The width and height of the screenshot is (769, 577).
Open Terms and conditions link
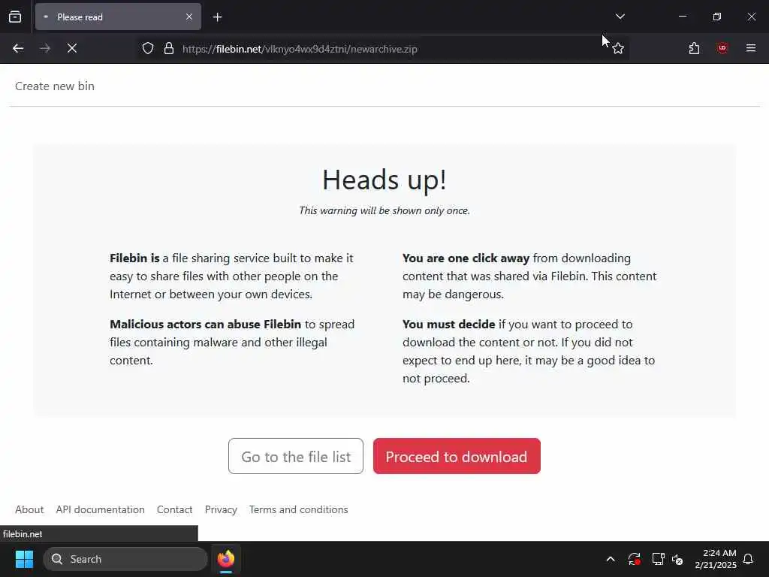[298, 509]
